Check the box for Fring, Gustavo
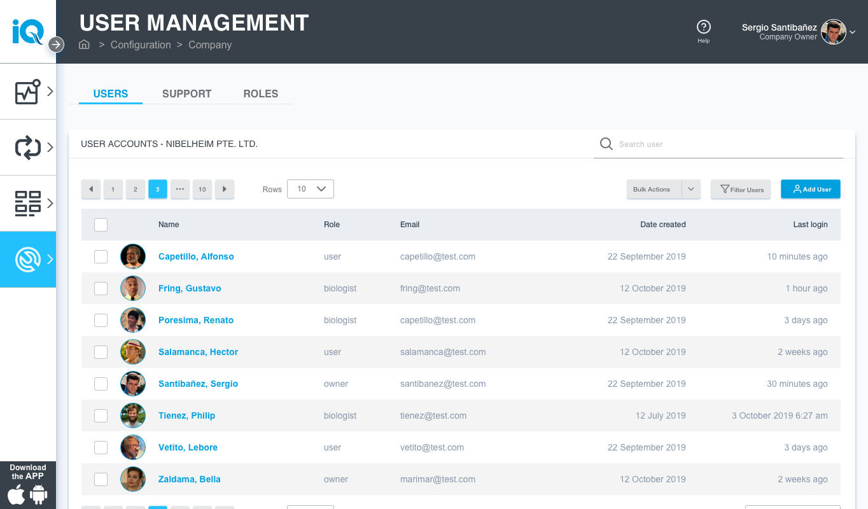Image resolution: width=868 pixels, height=509 pixels. tap(101, 288)
